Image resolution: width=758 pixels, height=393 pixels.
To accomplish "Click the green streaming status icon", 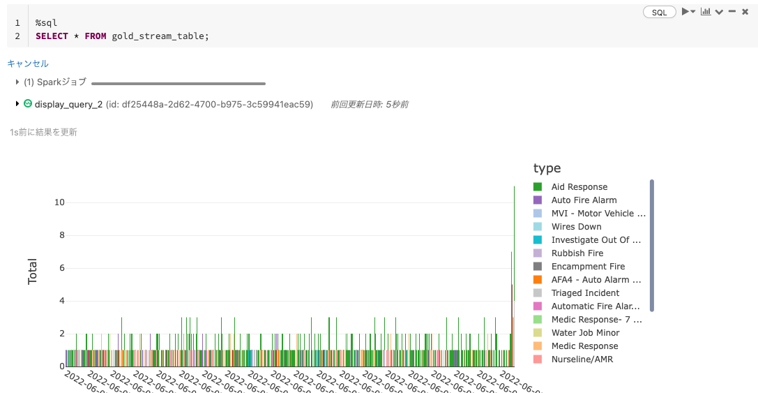I will pos(28,103).
